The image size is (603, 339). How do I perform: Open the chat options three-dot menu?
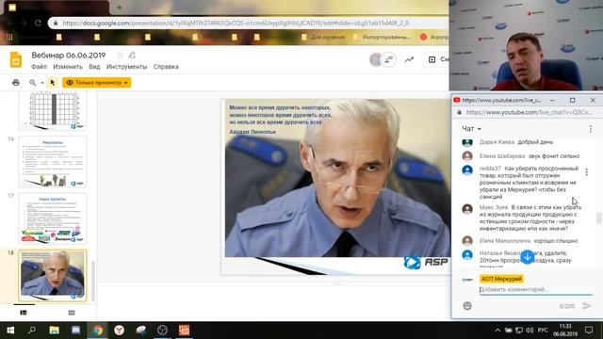click(591, 129)
